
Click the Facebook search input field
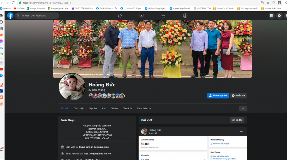(x=38, y=16)
